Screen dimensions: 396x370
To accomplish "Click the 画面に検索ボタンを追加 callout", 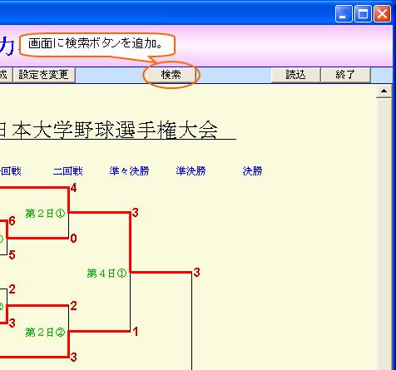I will 97,44.
